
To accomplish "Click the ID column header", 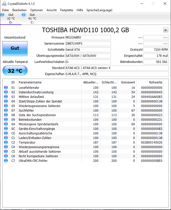I will click(x=13, y=82).
